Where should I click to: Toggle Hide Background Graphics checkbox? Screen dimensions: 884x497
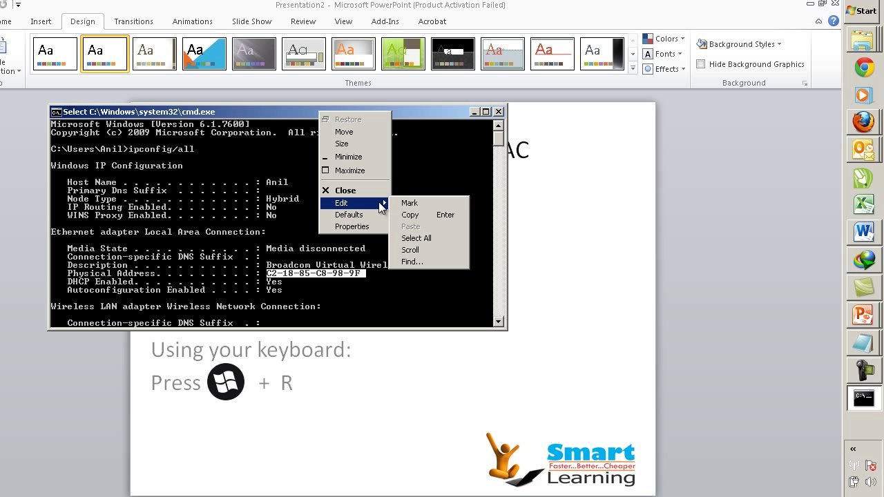[x=701, y=64]
